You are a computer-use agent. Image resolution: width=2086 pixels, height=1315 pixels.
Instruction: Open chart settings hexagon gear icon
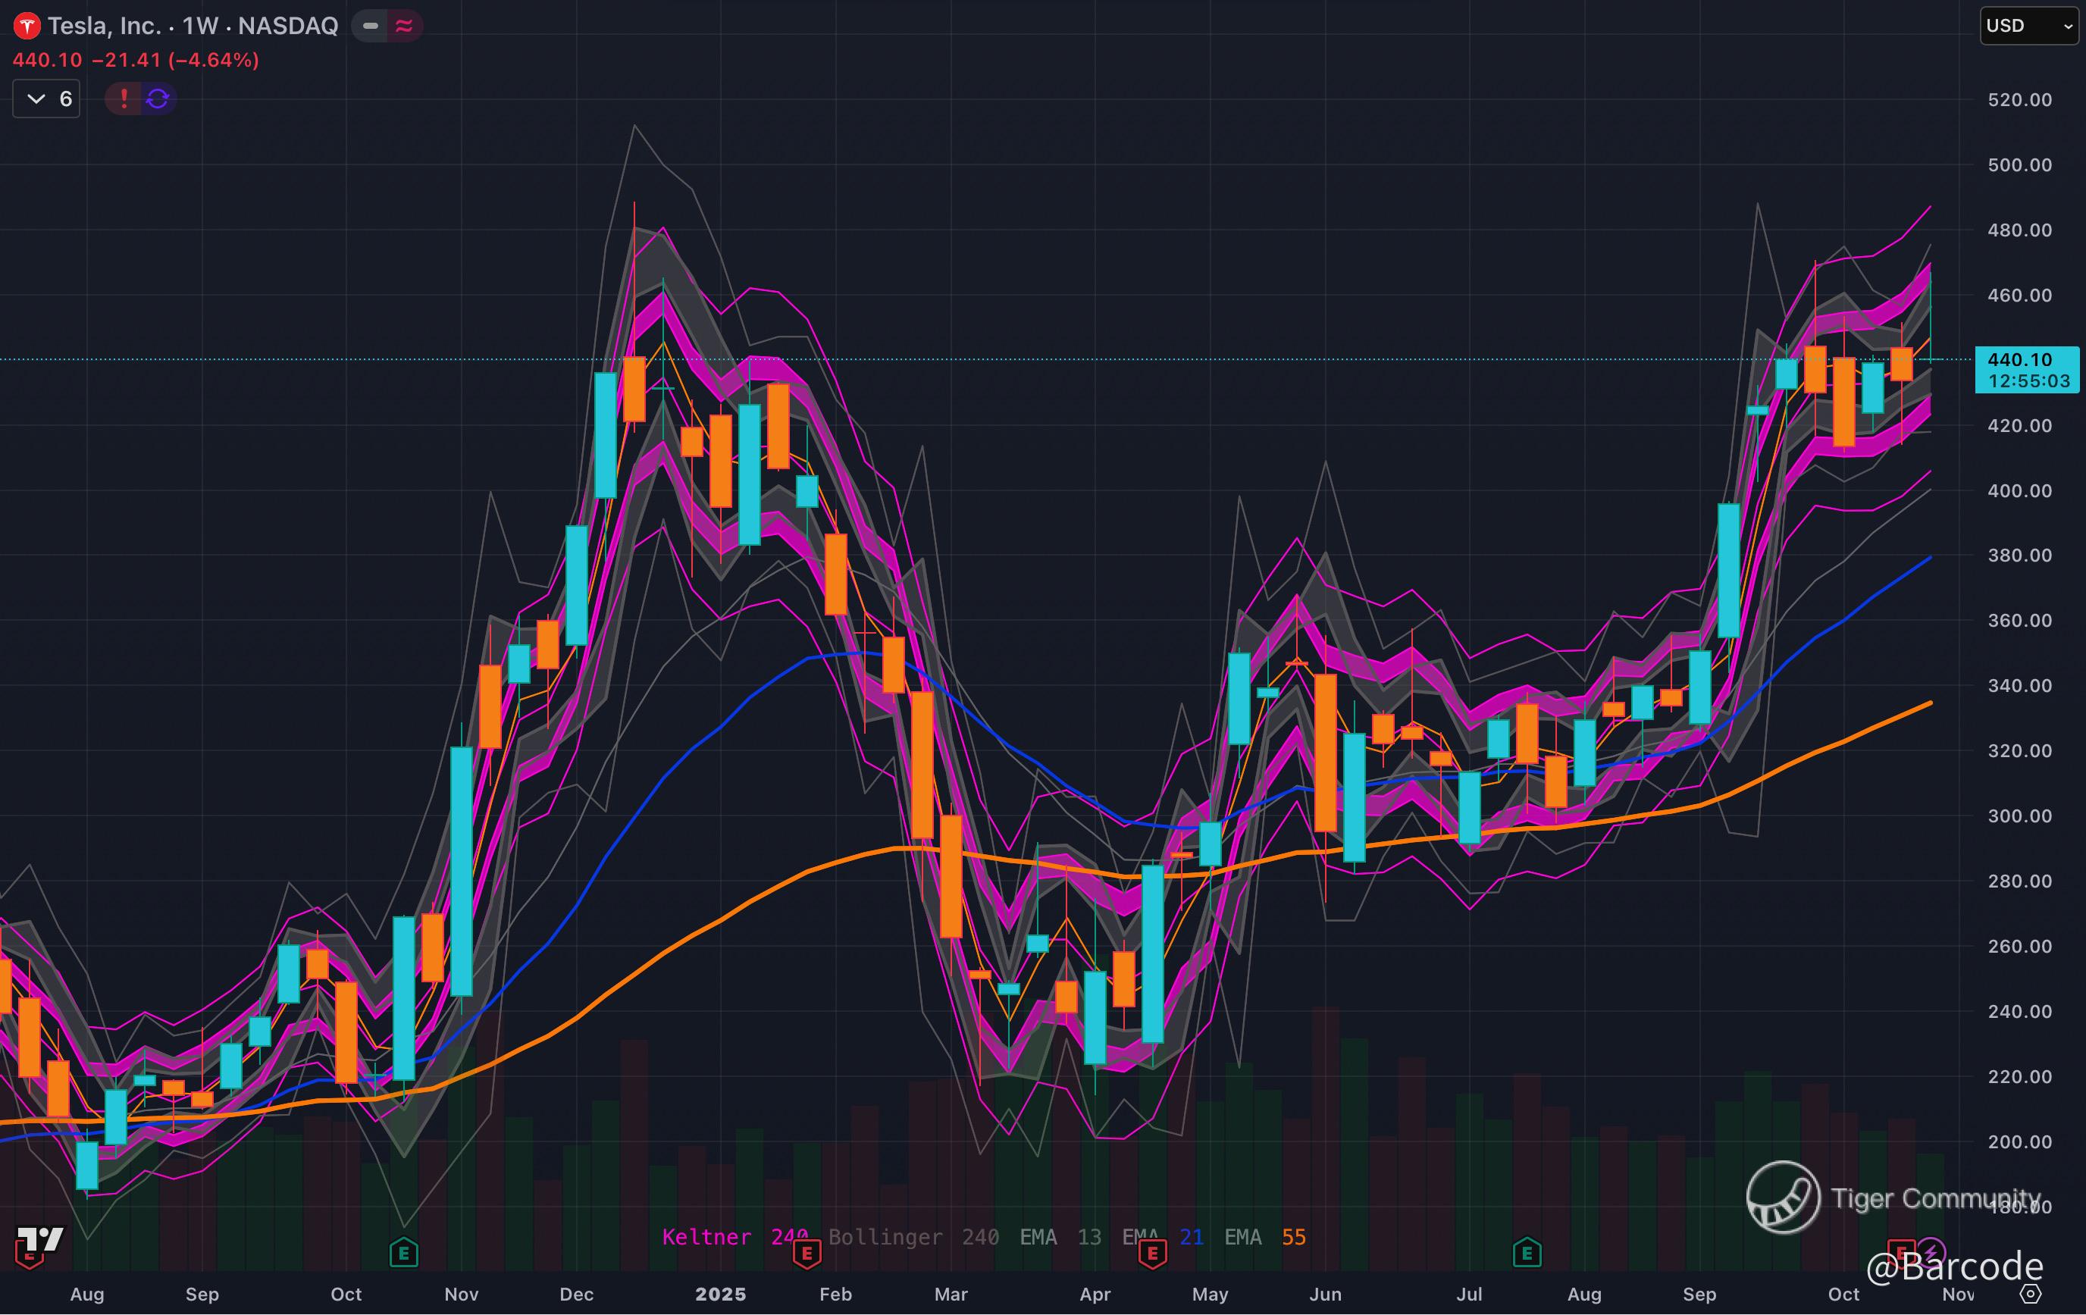(2031, 1295)
